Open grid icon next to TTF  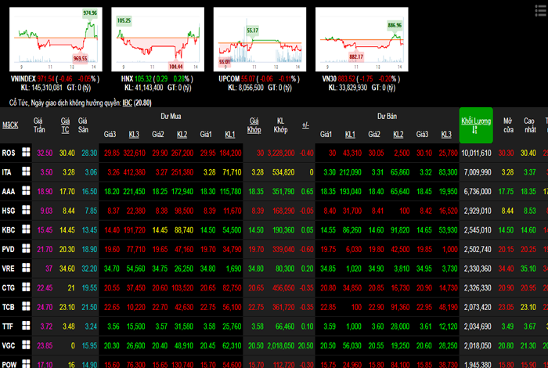[x=26, y=326]
